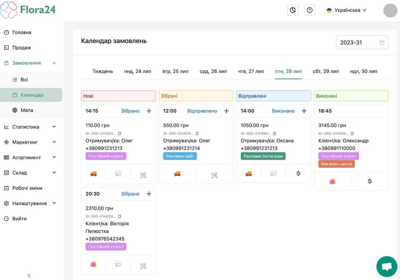The width and height of the screenshot is (400, 280).
Task: Click dollar payment icon on 14:00 order
Action: tap(298, 173)
